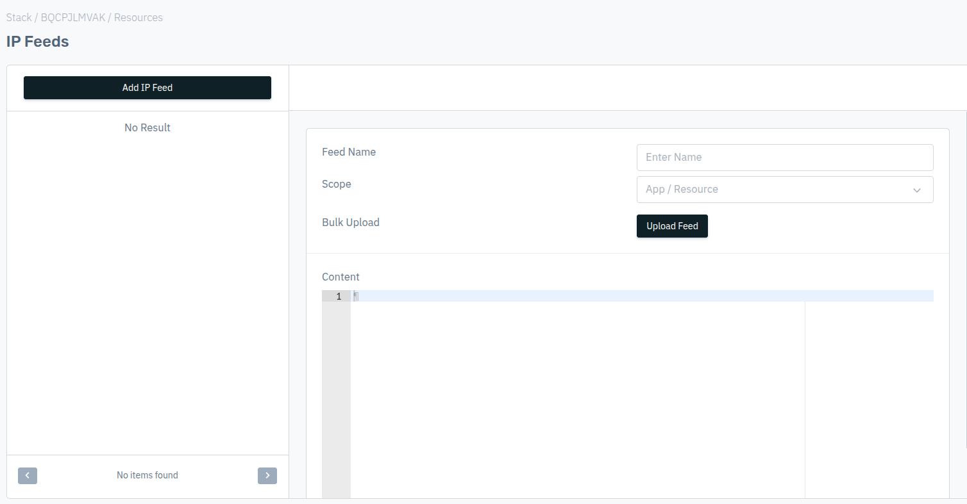
Task: Click the 'No items found' text
Action: [x=147, y=475]
